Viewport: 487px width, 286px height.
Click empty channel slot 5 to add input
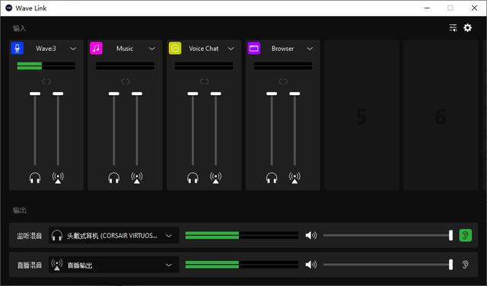(x=361, y=115)
